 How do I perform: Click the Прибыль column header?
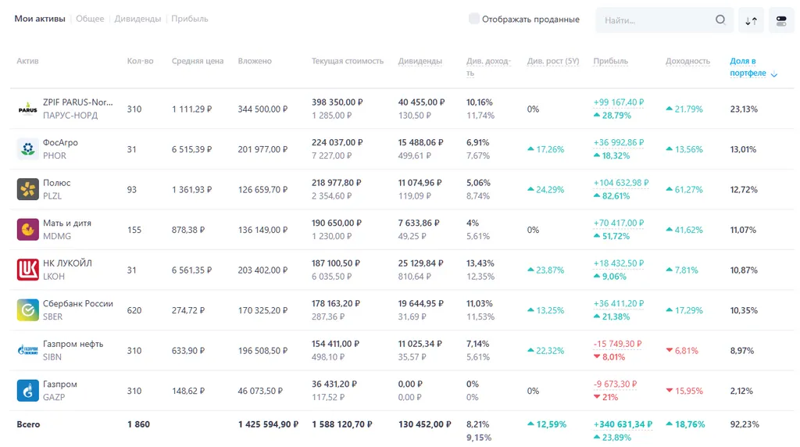click(610, 61)
